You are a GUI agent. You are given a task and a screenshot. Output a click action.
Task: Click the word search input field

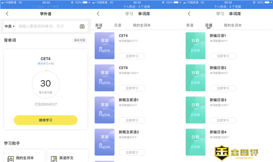[x=47, y=26]
